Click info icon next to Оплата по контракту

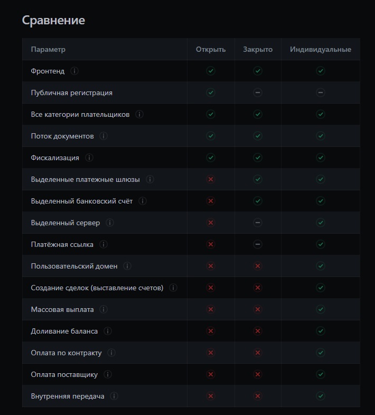pyautogui.click(x=111, y=353)
